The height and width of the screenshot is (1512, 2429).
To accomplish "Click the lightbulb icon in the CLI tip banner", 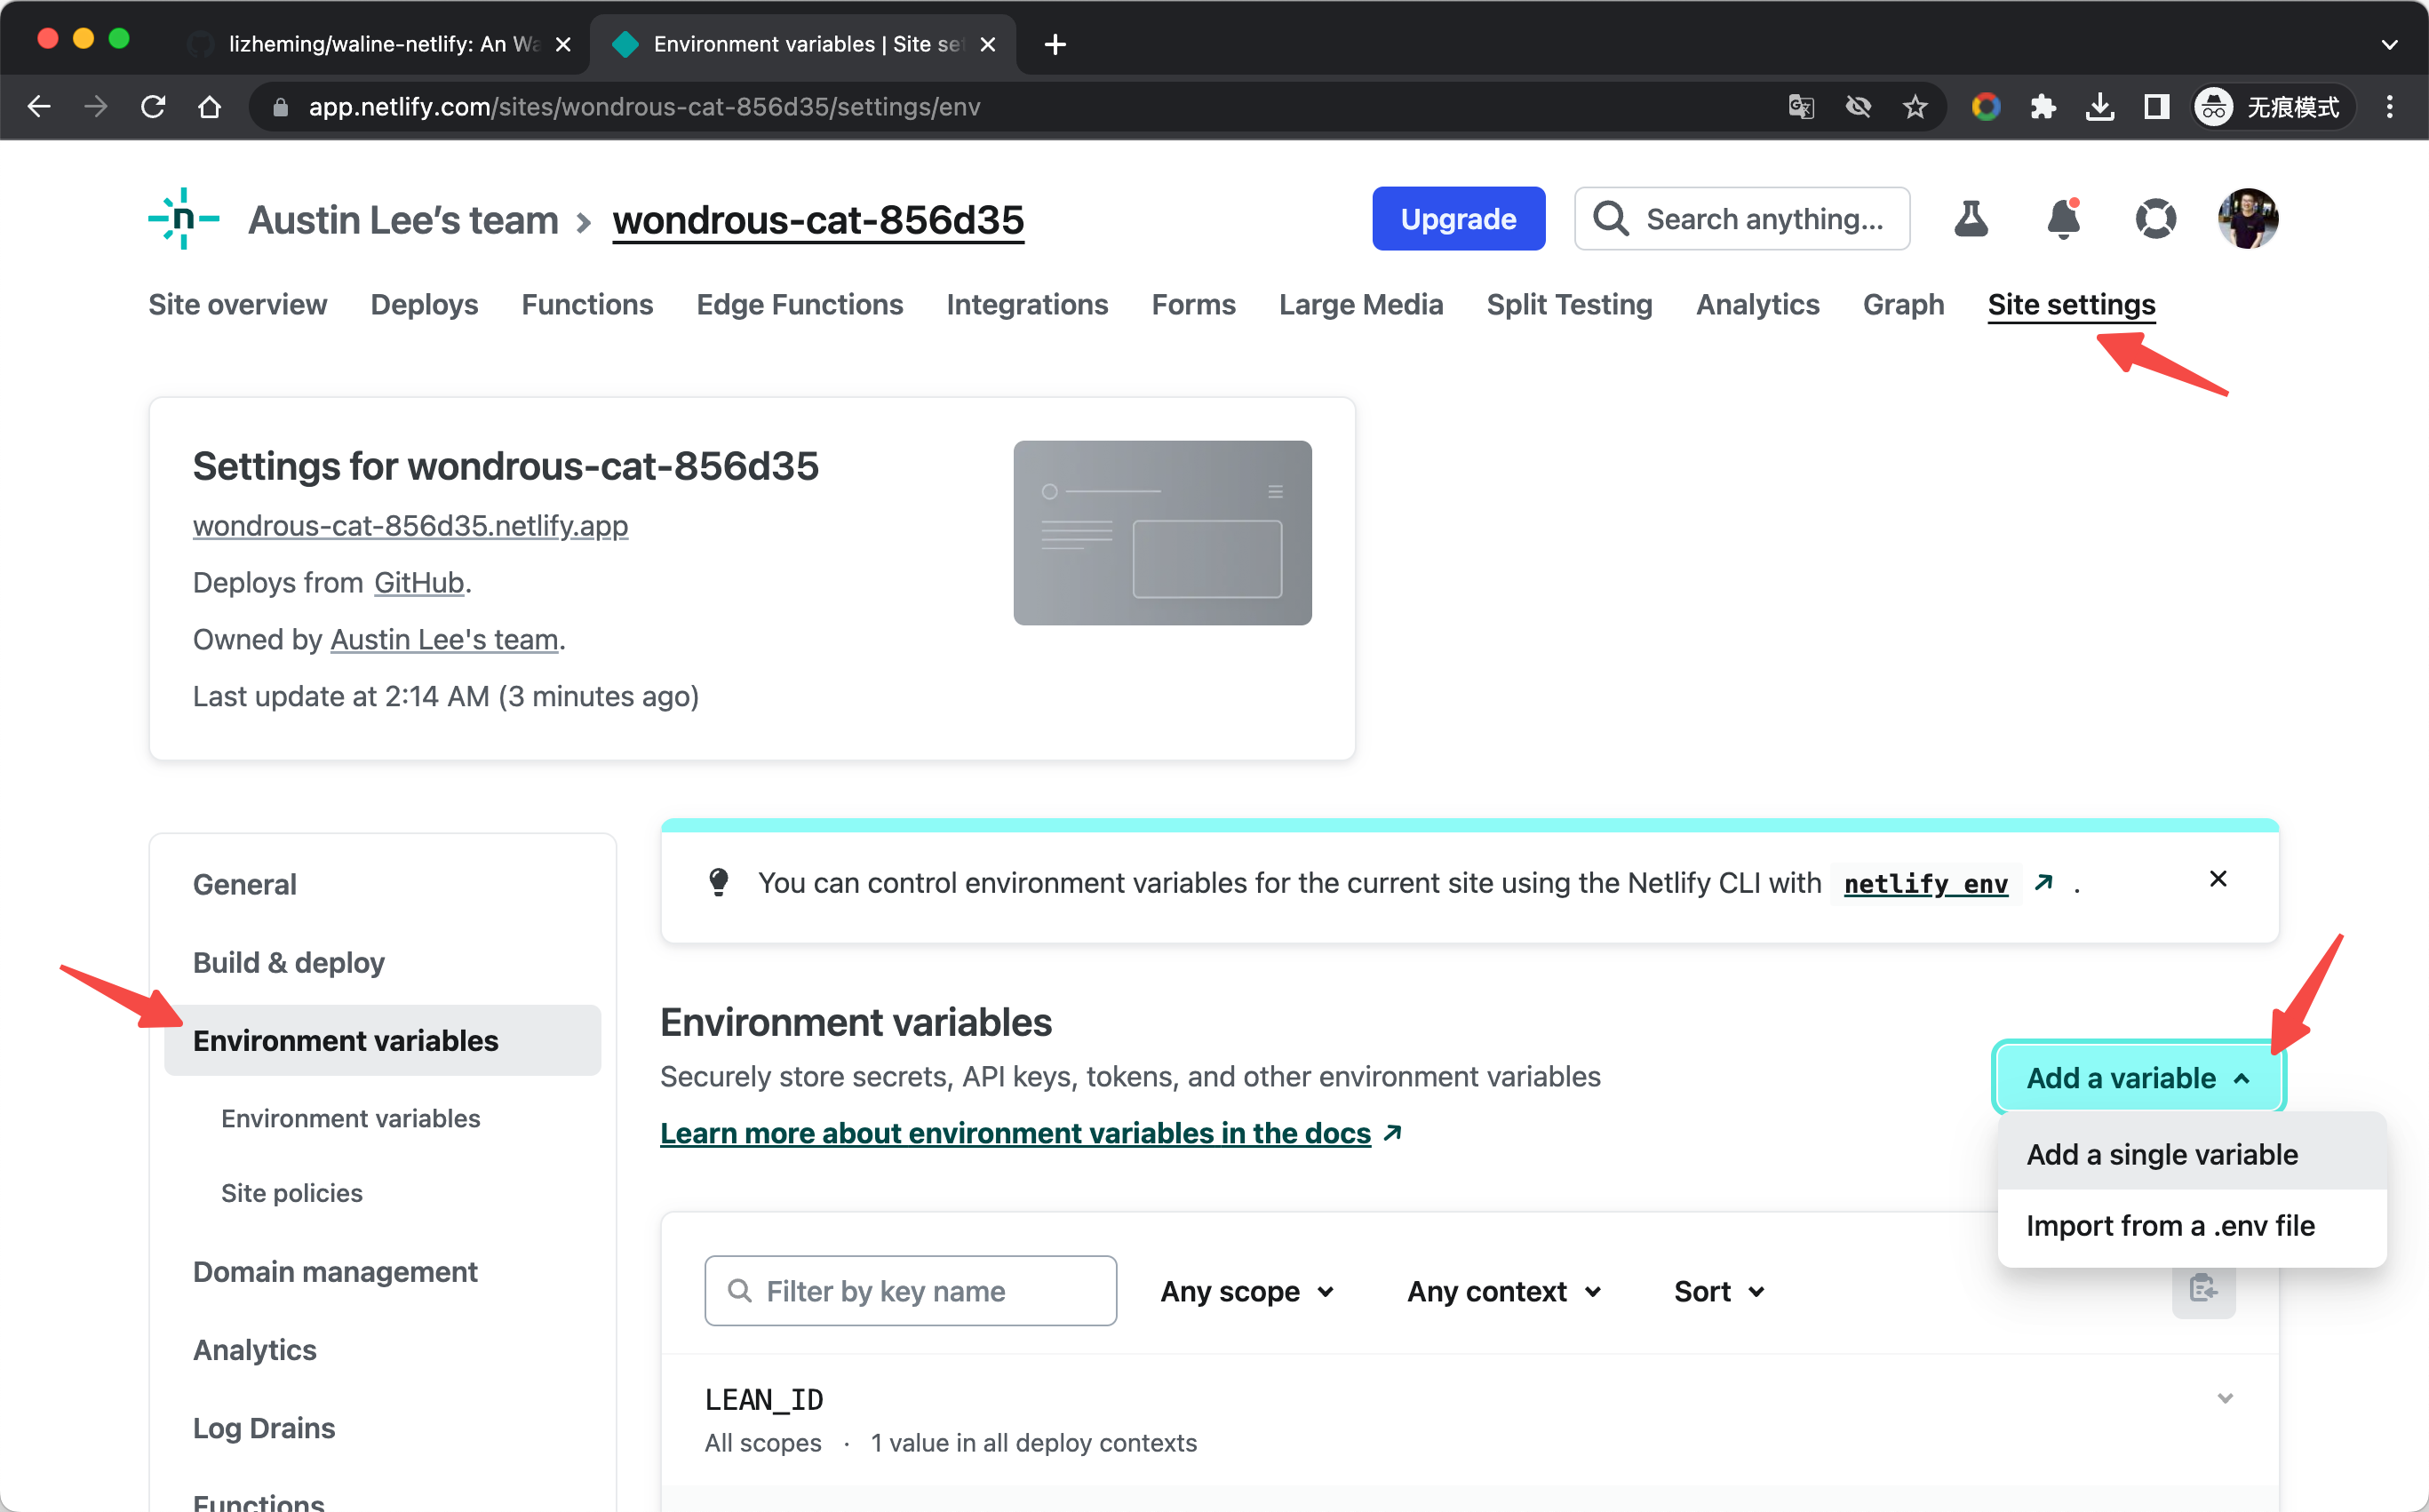I will click(719, 882).
